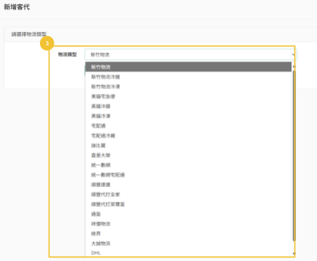Pick the 祥億物流 option
The width and height of the screenshot is (317, 261).
coord(188,224)
